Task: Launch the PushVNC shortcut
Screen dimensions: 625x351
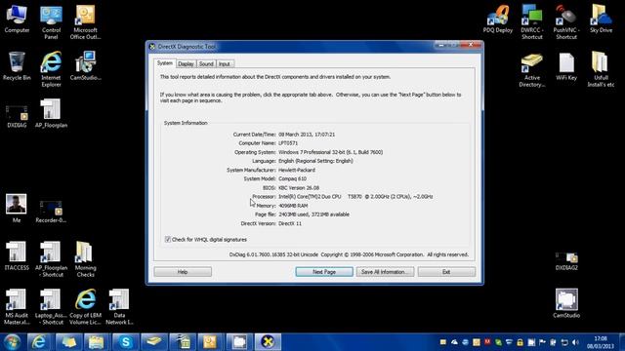Action: coord(566,21)
